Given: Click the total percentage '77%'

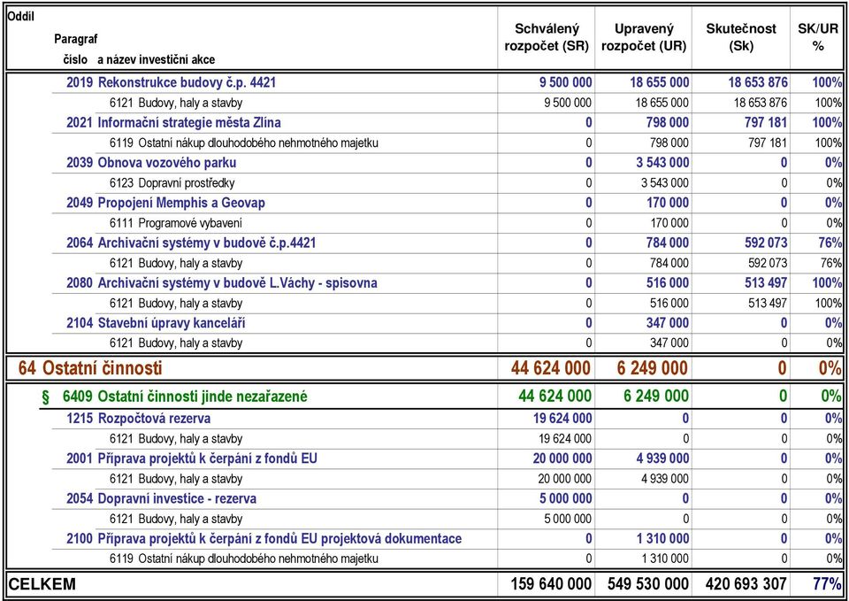Looking at the screenshot, I should [x=828, y=584].
